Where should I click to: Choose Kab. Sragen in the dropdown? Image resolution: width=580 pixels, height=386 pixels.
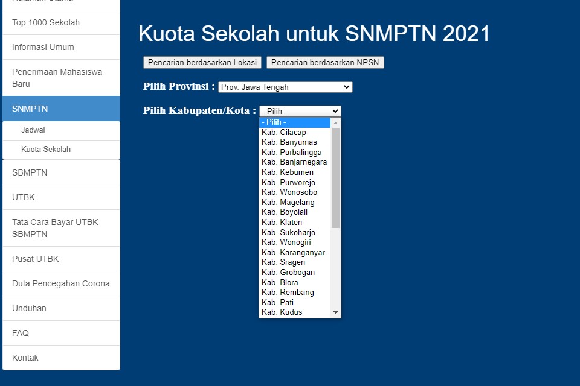click(295, 262)
